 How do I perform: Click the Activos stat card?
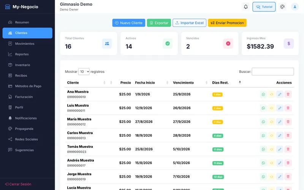(x=149, y=44)
